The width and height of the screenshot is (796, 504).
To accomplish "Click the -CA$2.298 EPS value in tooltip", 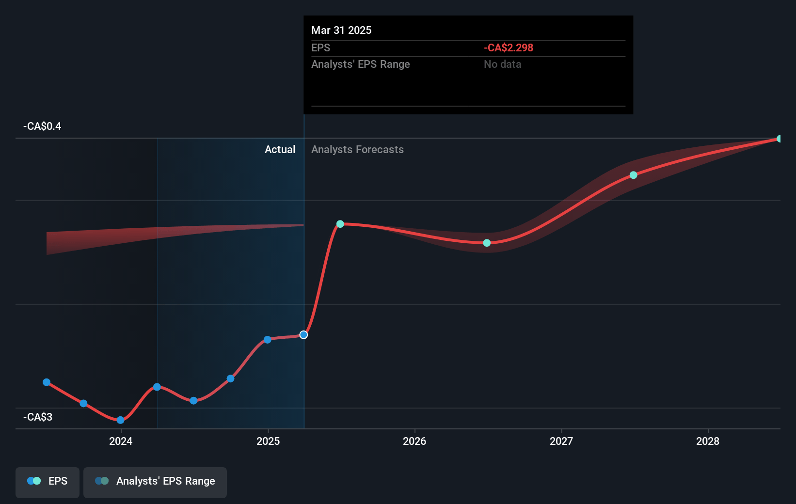I will click(x=508, y=48).
